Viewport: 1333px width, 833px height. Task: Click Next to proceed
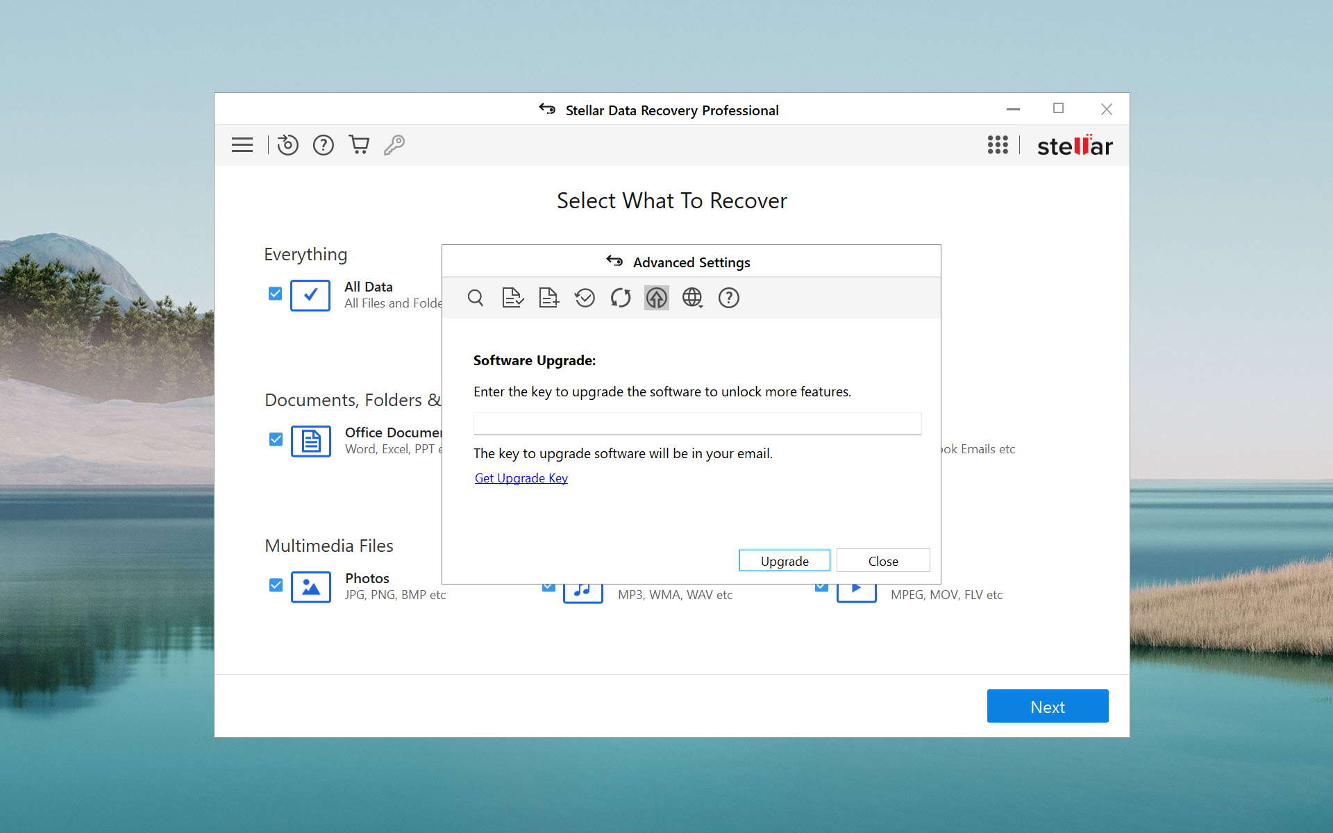(1046, 705)
